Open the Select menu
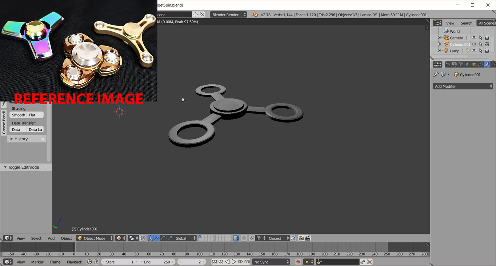 (36, 238)
